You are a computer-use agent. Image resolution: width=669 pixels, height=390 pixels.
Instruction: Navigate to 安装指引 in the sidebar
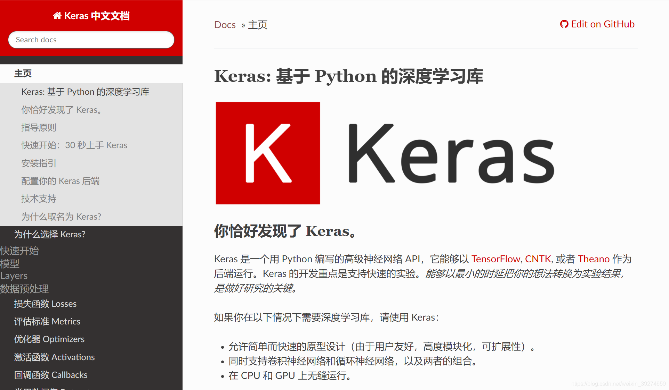[x=39, y=163]
